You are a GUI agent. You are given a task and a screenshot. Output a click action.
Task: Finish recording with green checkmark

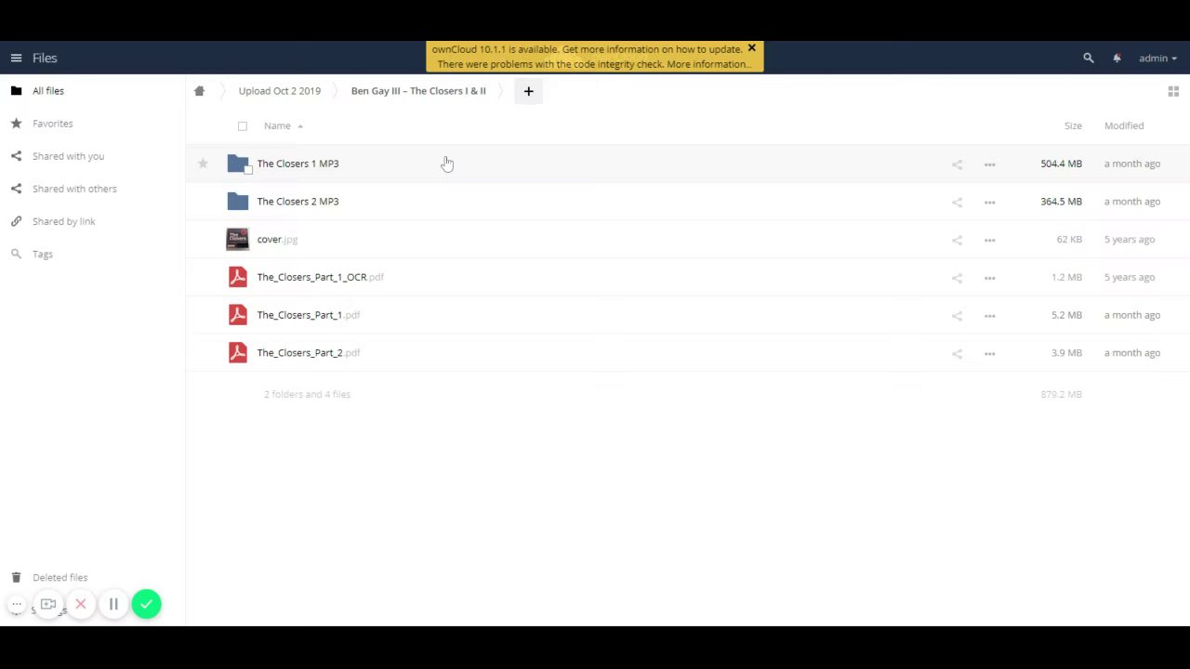tap(146, 605)
